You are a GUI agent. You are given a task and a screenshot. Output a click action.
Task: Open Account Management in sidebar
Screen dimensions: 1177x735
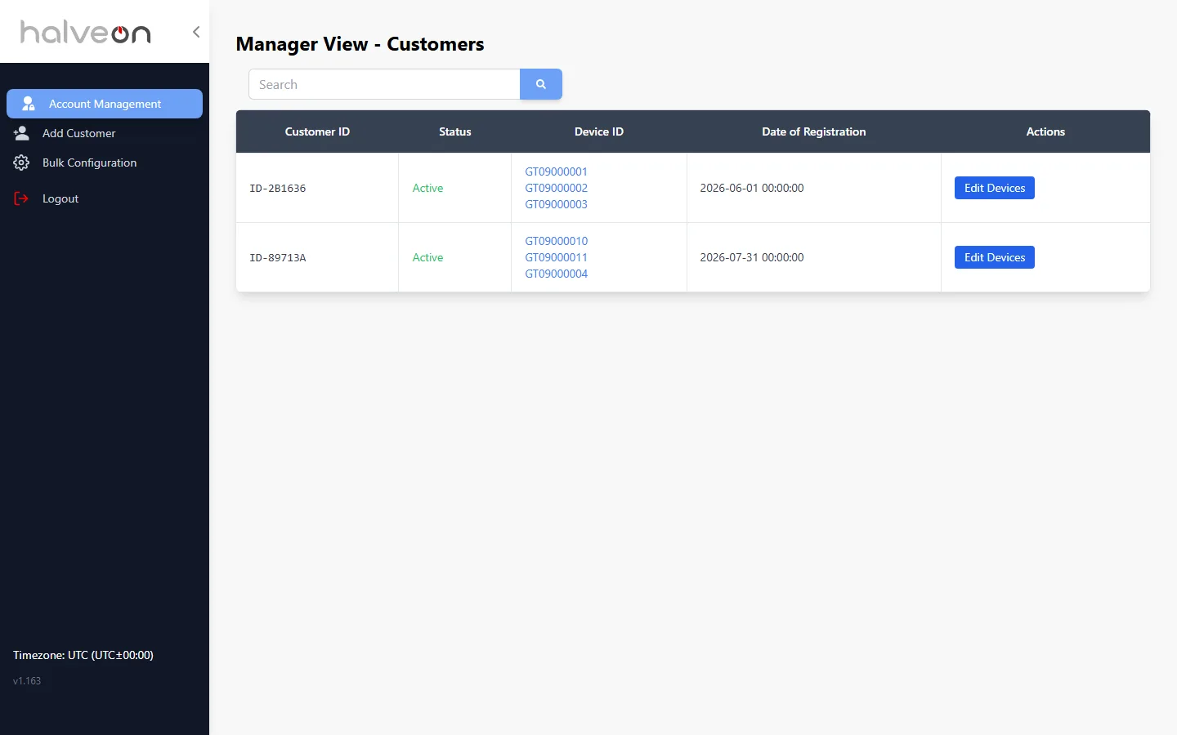(x=105, y=104)
